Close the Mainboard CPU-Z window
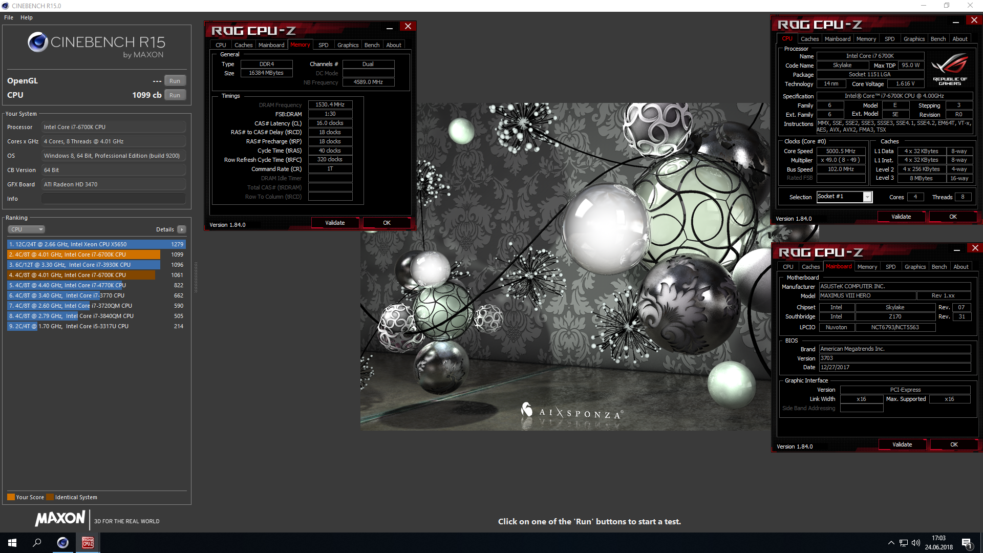This screenshot has height=553, width=983. point(975,248)
